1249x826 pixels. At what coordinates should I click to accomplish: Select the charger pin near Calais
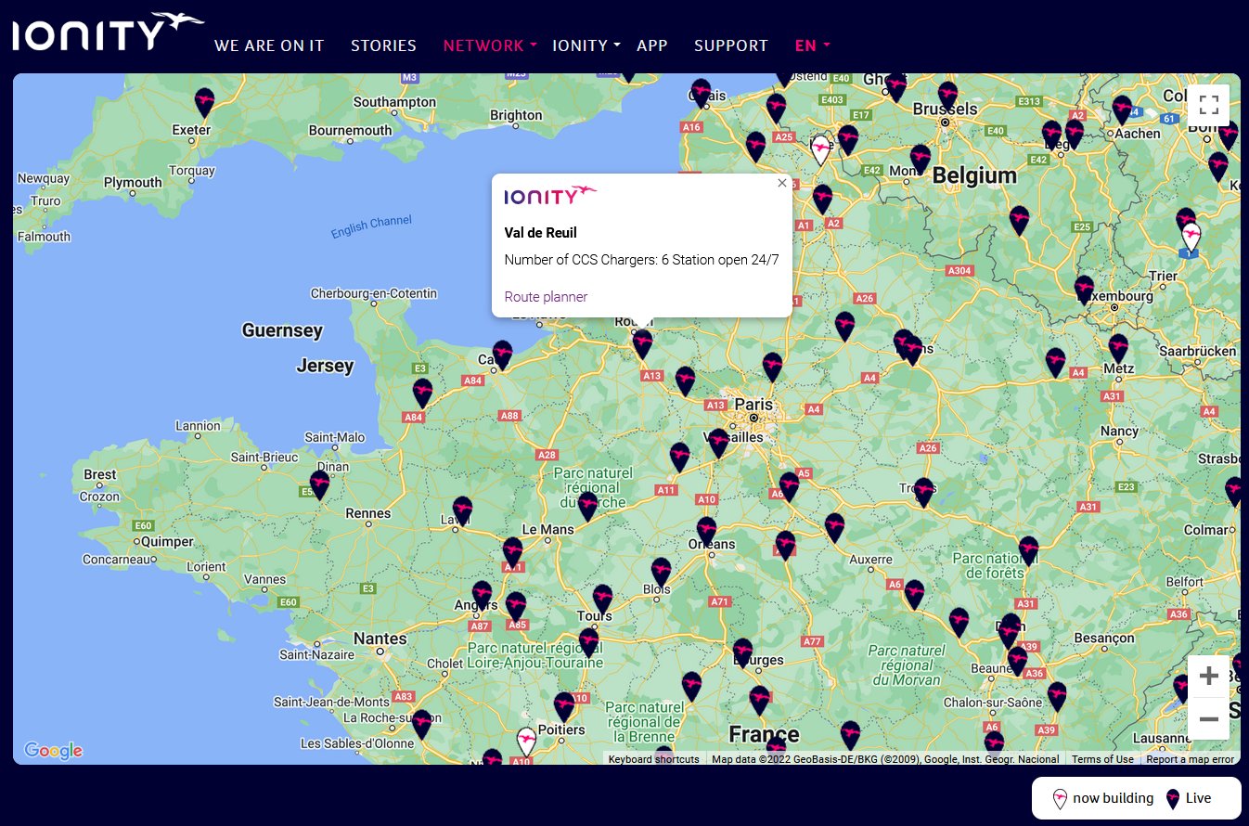coord(701,92)
